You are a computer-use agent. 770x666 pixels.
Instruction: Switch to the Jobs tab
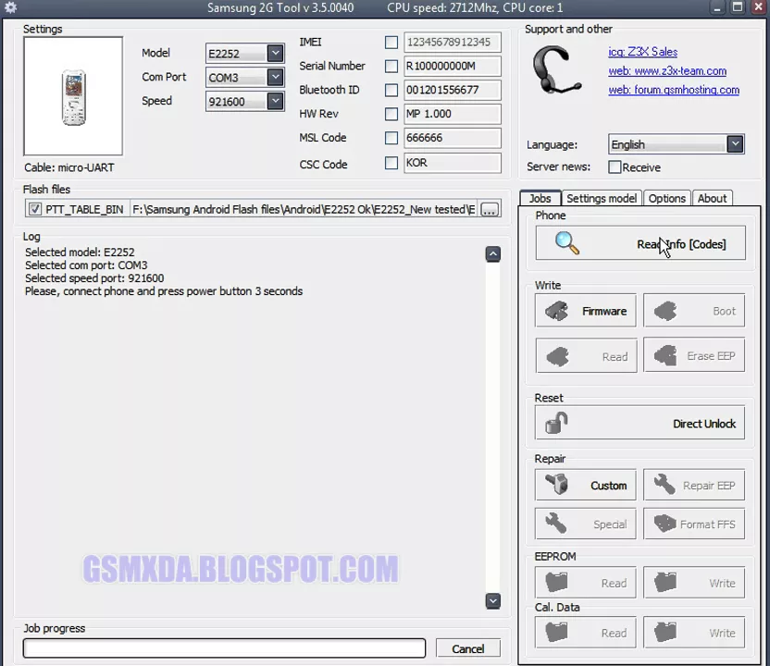coord(540,198)
